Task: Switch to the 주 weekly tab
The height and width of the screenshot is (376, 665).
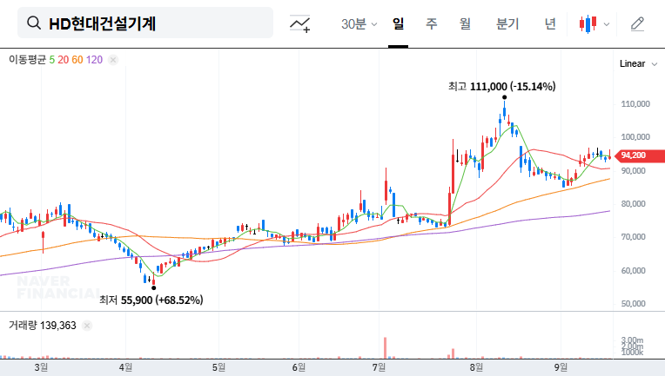Action: [x=432, y=23]
